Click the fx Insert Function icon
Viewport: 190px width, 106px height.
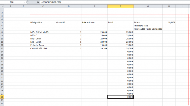pyautogui.click(x=38, y=2)
